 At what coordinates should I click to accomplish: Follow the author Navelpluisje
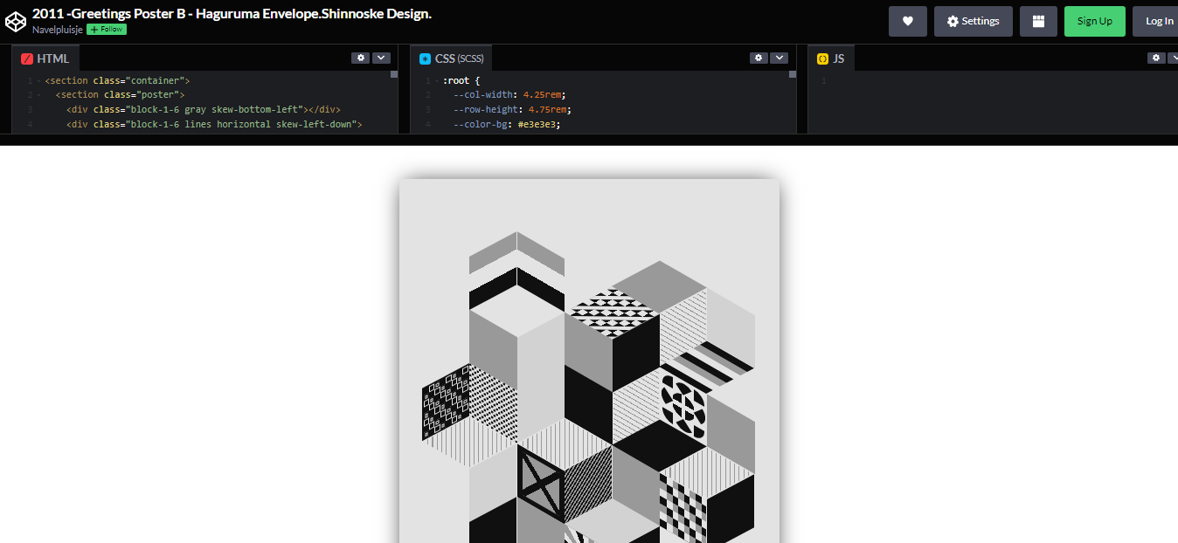click(107, 30)
